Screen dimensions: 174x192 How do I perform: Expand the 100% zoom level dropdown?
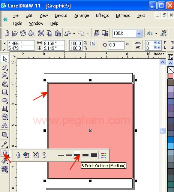coord(139,33)
